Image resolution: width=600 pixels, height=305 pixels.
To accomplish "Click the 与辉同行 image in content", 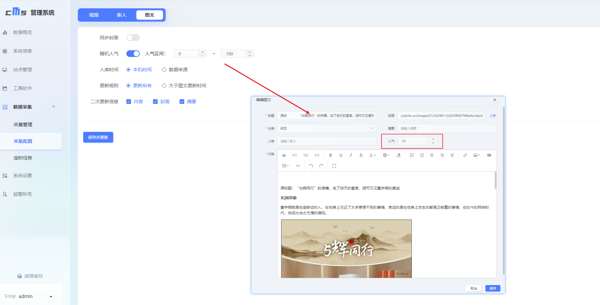I will (346, 248).
